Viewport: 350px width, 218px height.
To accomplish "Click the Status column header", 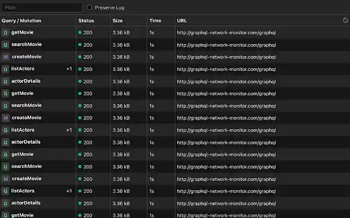I will click(x=86, y=21).
